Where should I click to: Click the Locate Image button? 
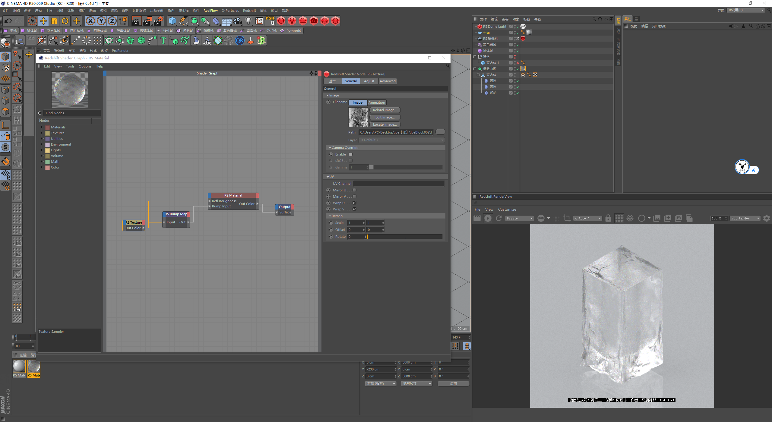(x=385, y=124)
